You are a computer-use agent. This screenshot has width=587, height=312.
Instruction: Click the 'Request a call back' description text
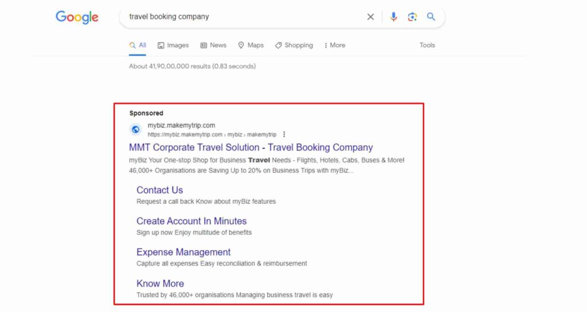[206, 202]
